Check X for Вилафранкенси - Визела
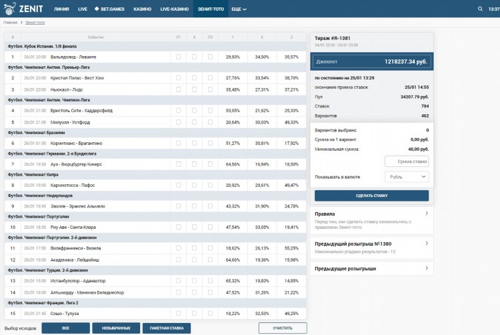500x335 pixels. tap(194, 248)
